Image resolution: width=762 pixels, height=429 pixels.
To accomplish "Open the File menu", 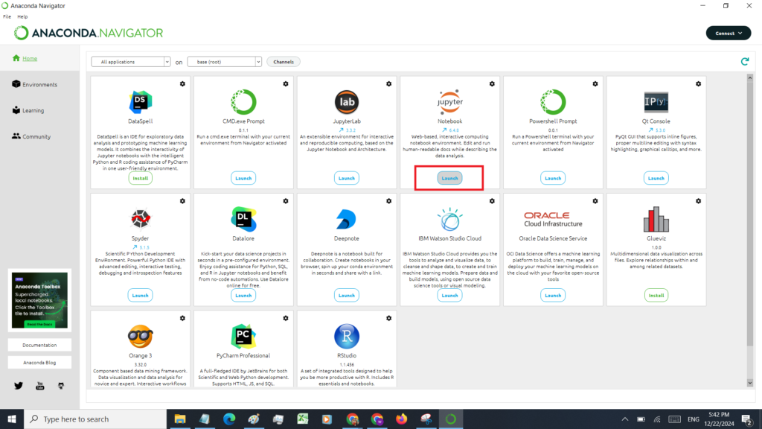I will click(x=7, y=16).
